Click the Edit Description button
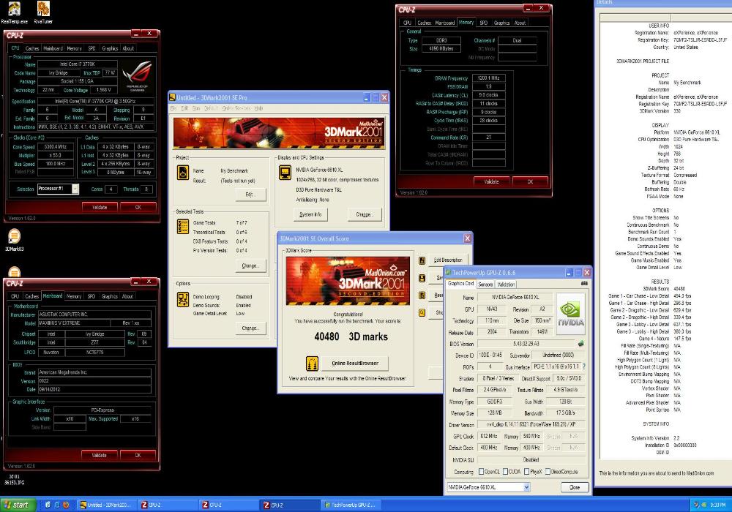The image size is (732, 512). (x=447, y=260)
